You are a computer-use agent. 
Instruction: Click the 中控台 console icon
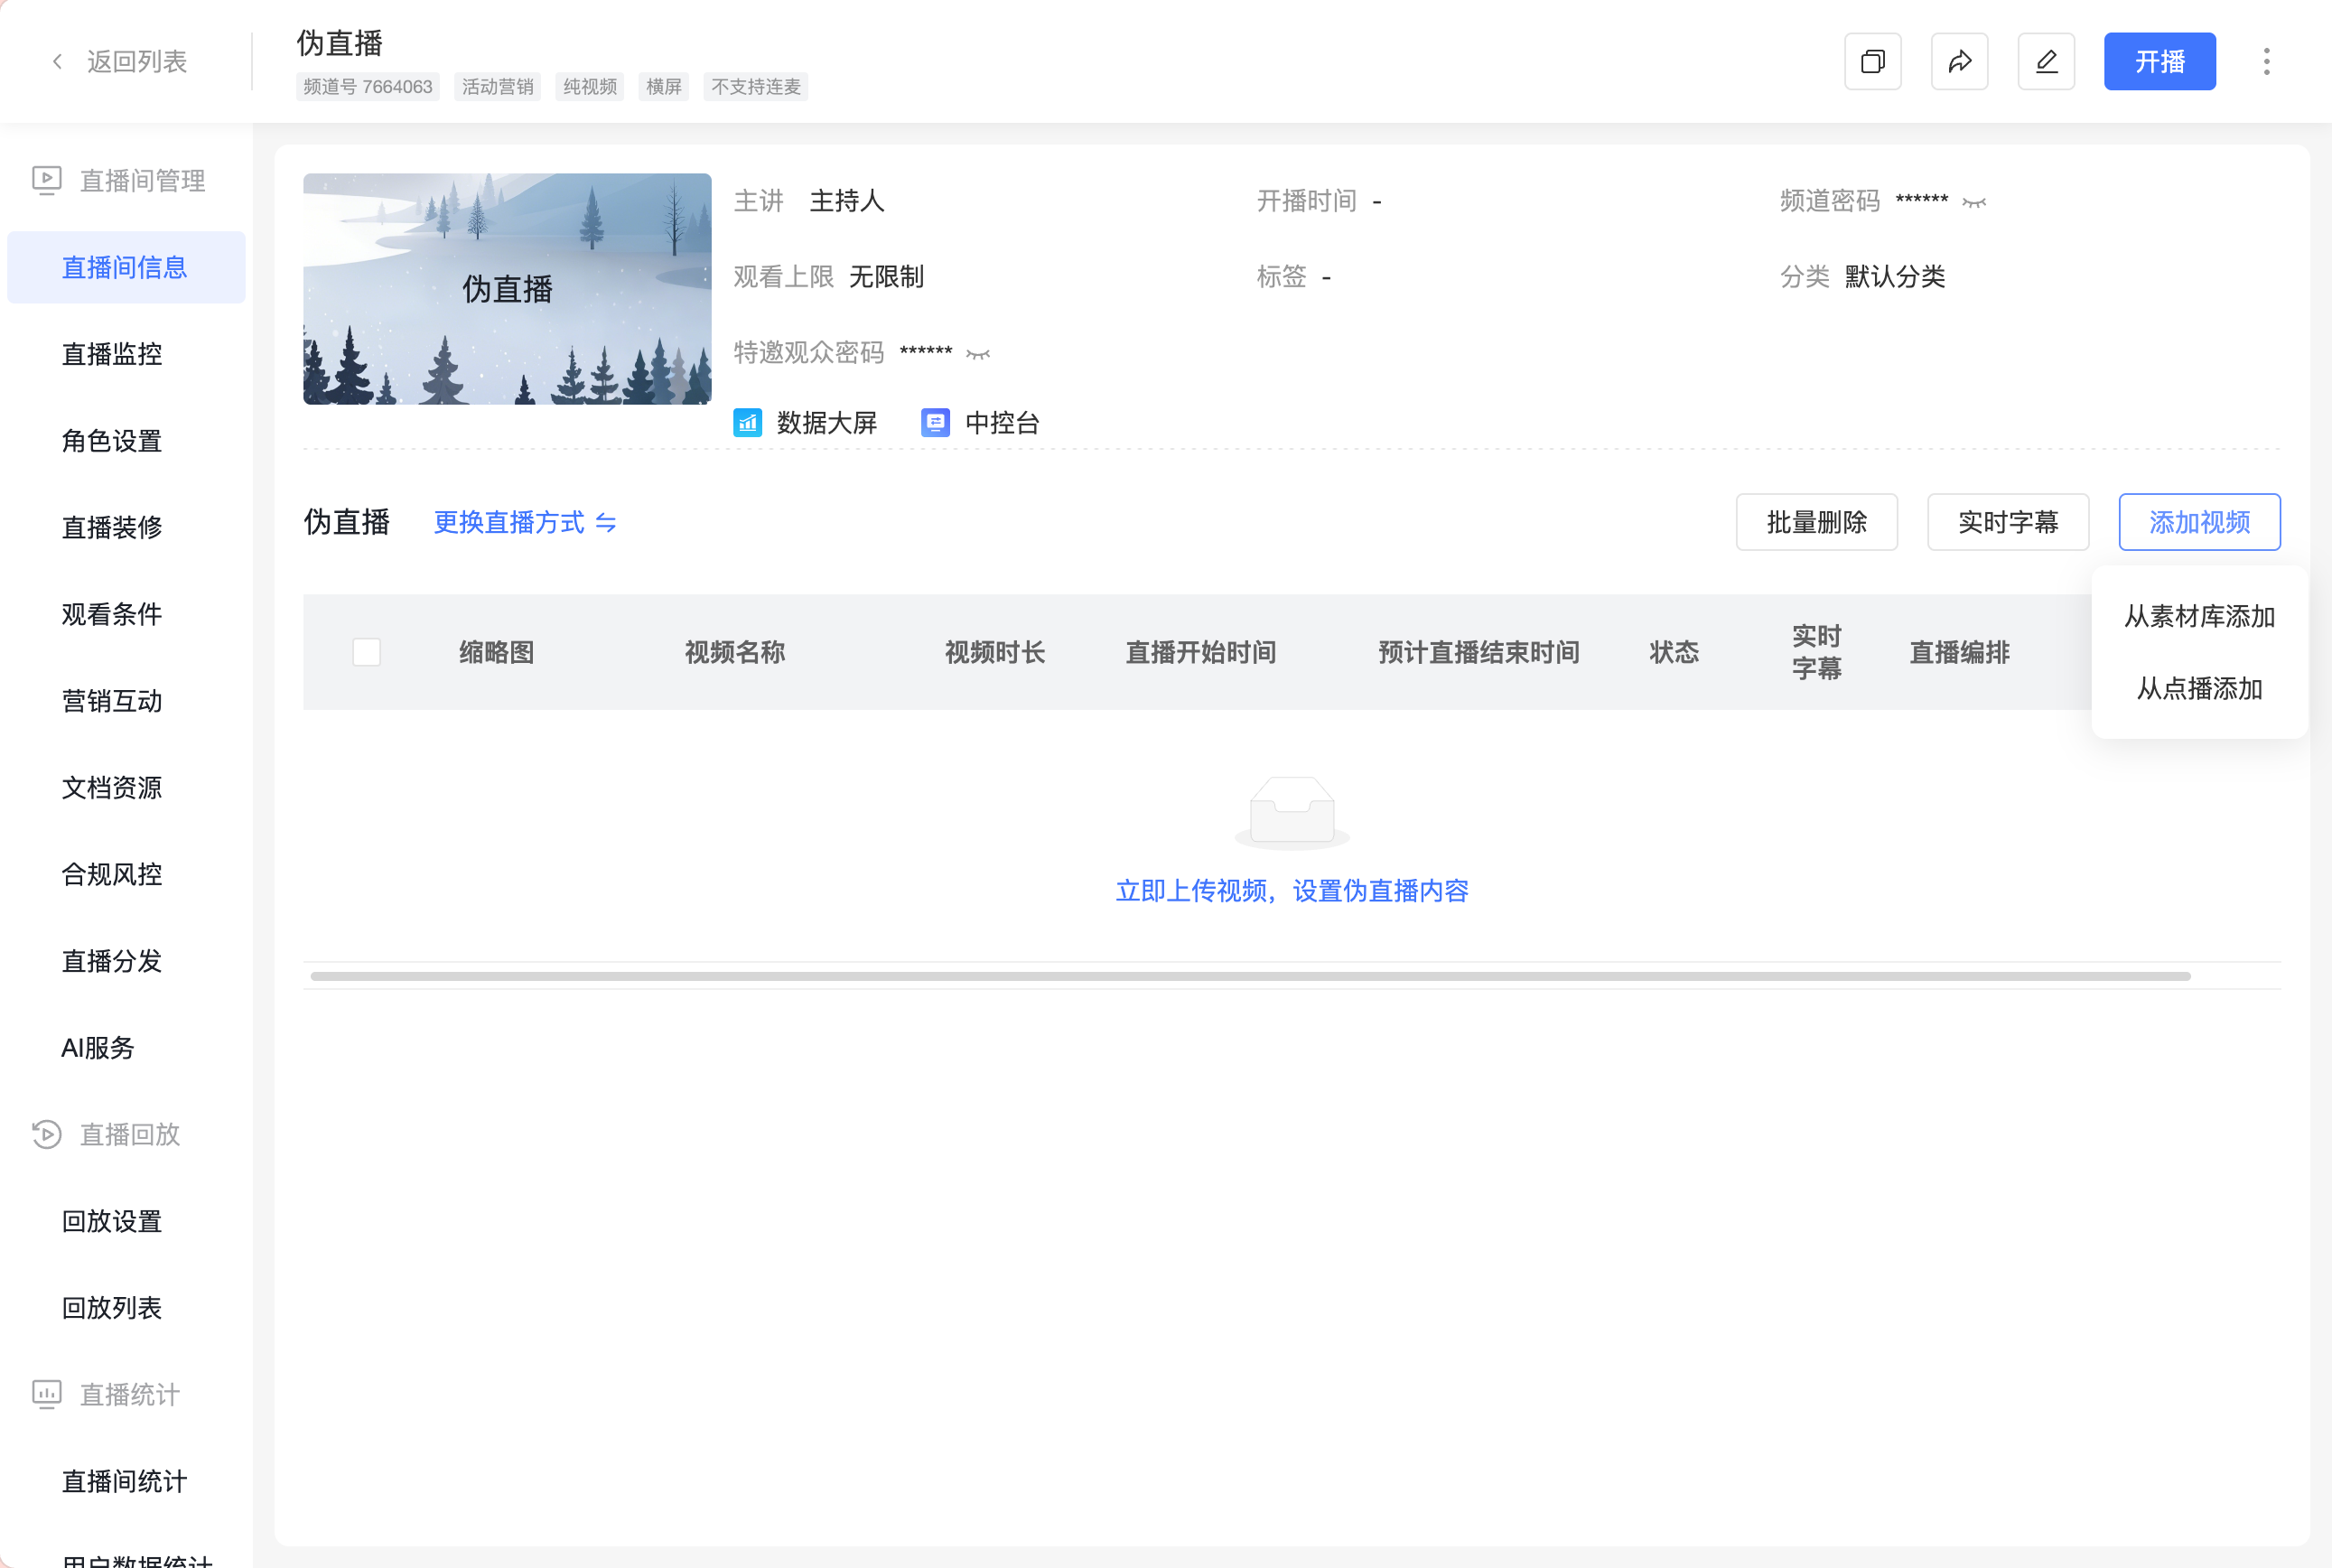935,423
